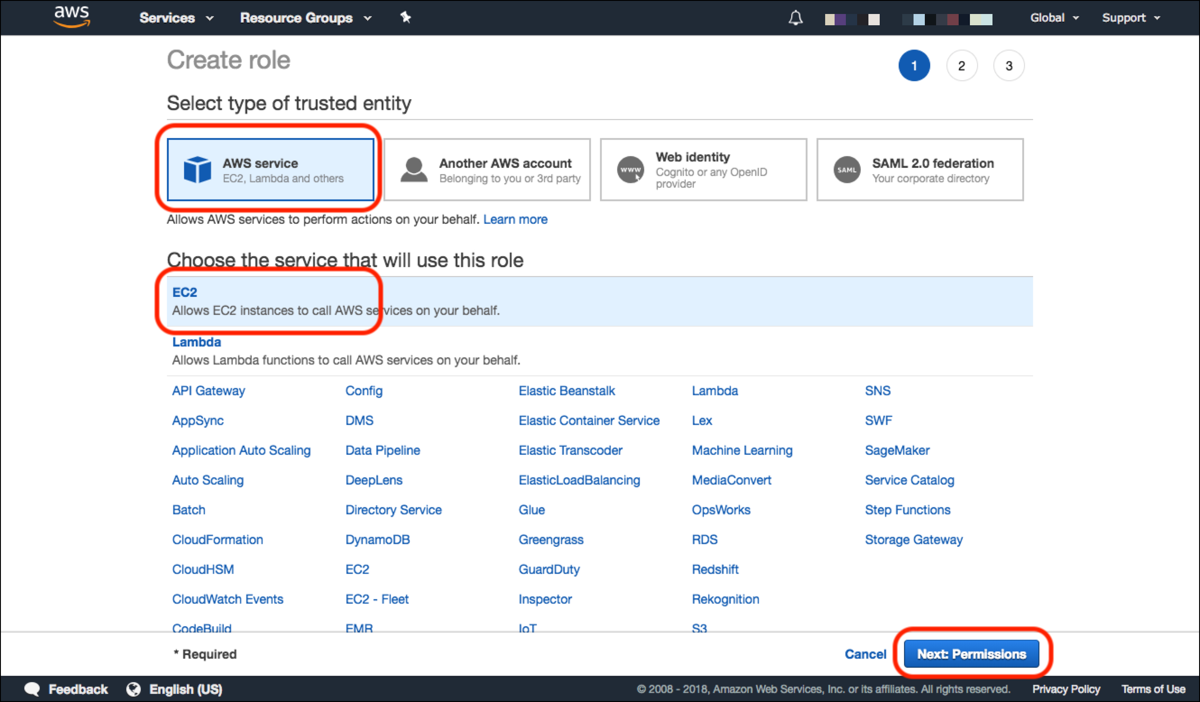
Task: Select SageMaker service
Action: (897, 450)
